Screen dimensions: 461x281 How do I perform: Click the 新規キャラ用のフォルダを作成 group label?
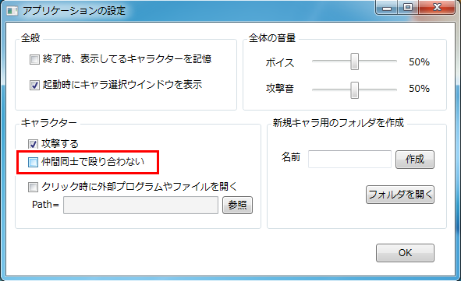pyautogui.click(x=338, y=123)
